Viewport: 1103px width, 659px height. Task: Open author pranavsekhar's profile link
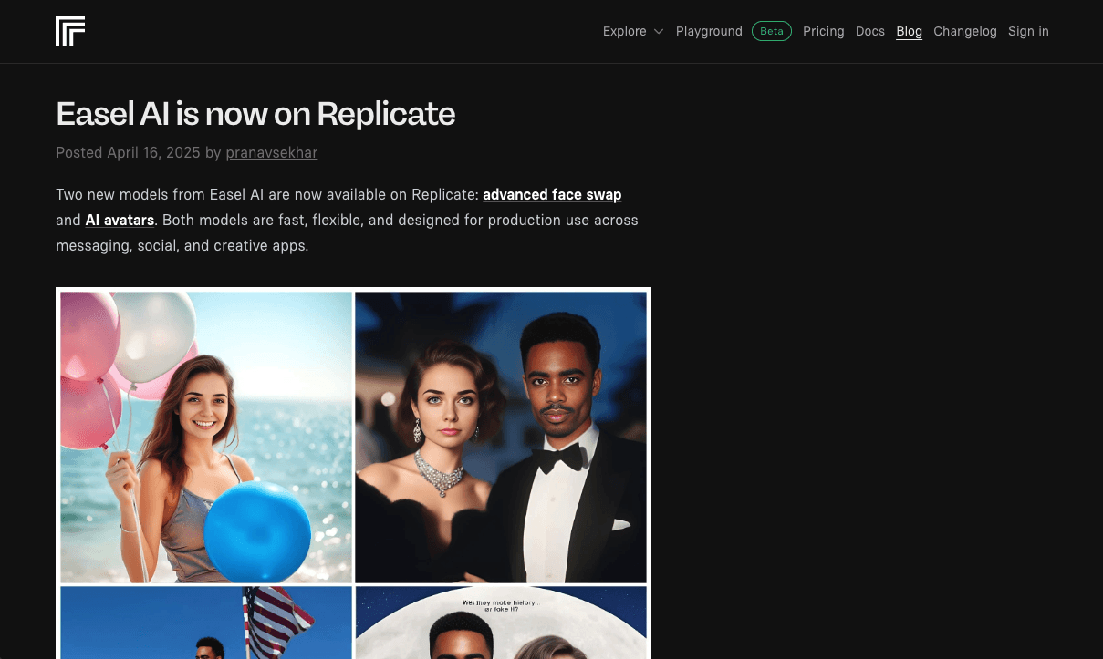[272, 152]
